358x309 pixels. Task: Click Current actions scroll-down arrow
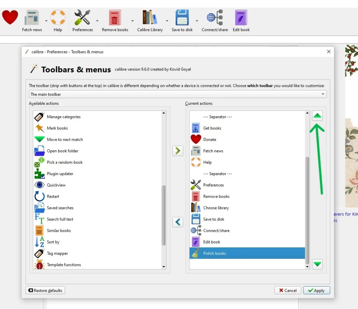click(307, 267)
